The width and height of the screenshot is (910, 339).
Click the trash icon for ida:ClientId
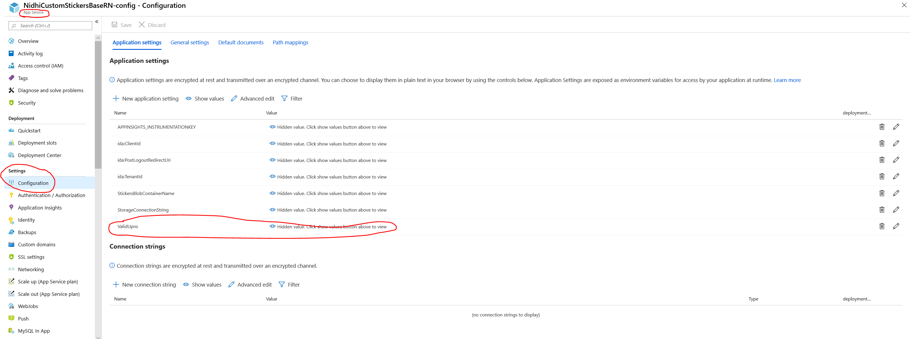(881, 143)
